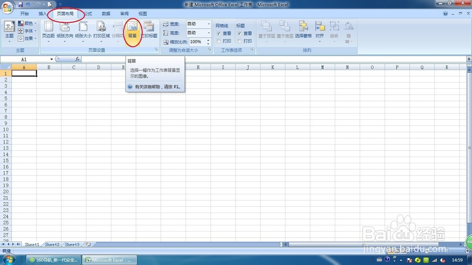Select all cells corner button
The image size is (472, 265).
click(6, 67)
